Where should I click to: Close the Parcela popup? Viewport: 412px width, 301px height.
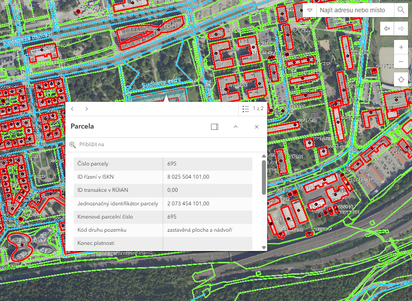[x=257, y=127]
